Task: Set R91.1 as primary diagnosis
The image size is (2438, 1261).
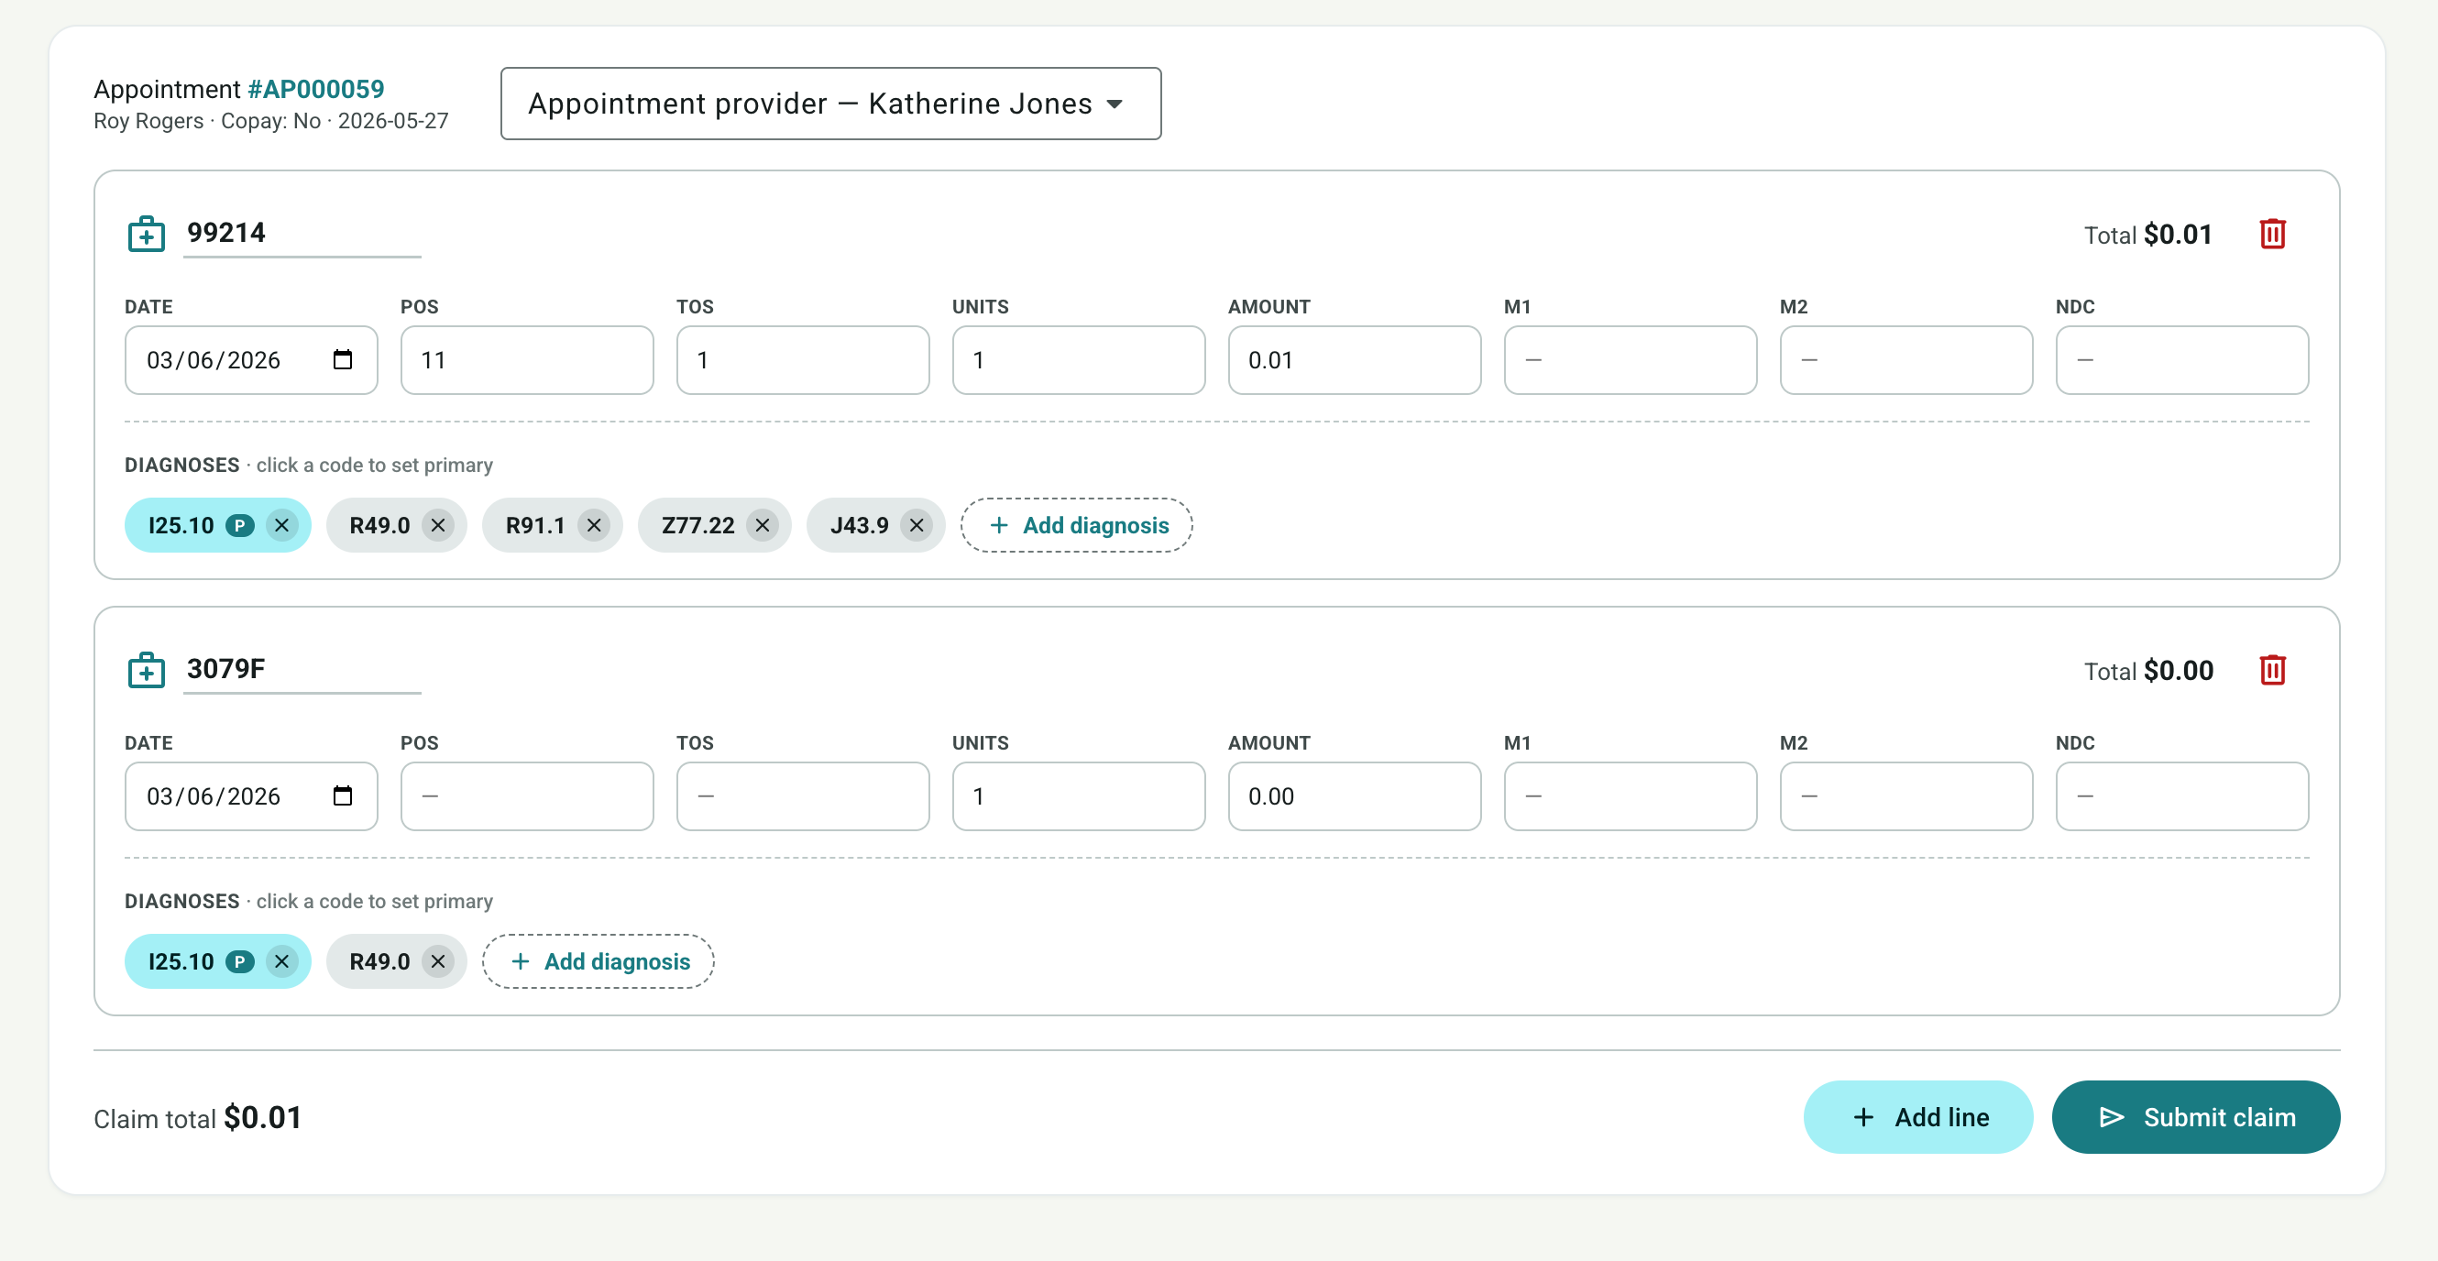Action: click(x=534, y=525)
